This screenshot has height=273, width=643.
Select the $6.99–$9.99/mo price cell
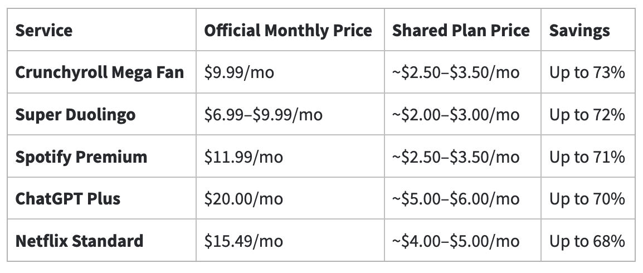pos(263,115)
